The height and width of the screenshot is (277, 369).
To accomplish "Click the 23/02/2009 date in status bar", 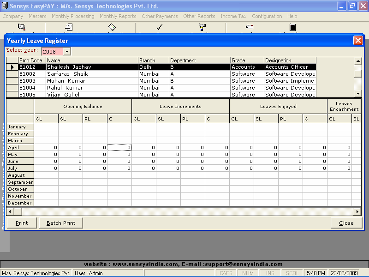I will (344, 273).
